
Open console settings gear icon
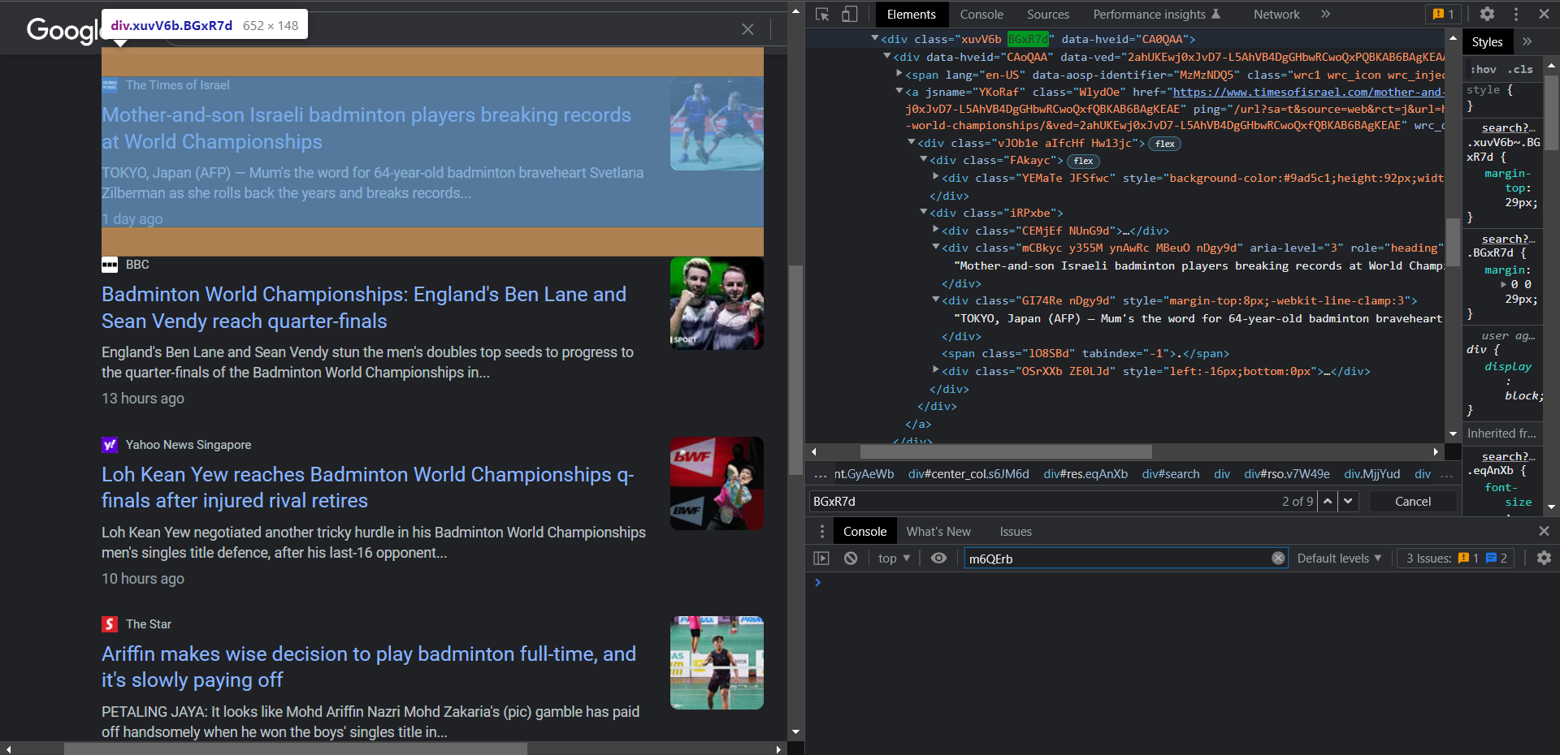click(x=1544, y=559)
